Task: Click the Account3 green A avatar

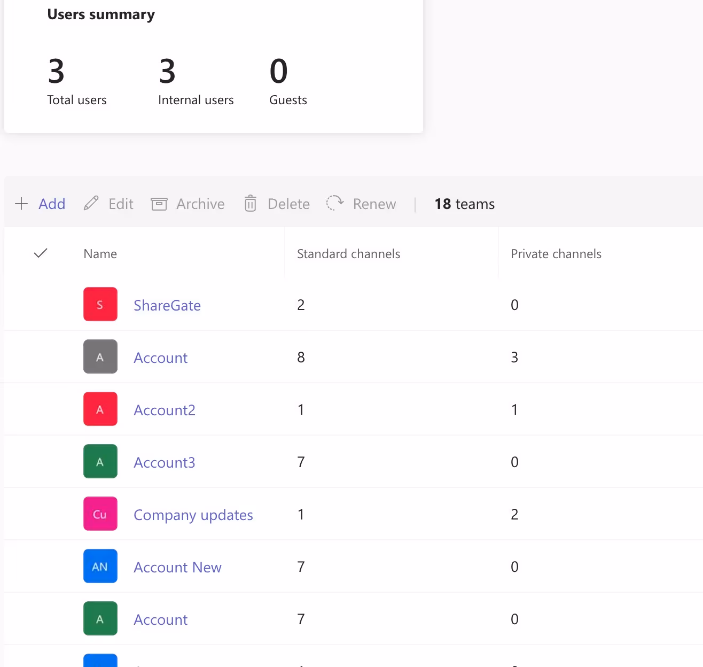Action: (100, 461)
